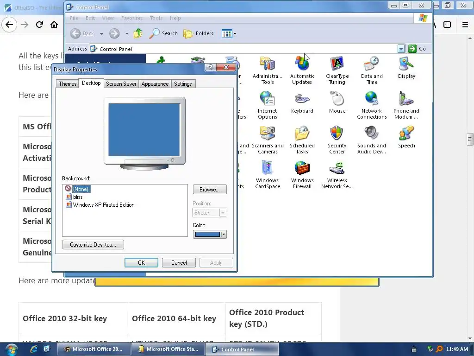Screen dimensions: 474x356
Task: Open the browser hamburger menu
Action: click(465, 25)
